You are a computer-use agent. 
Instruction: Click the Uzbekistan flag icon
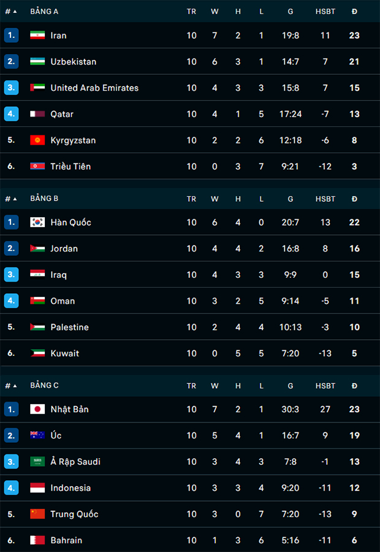37,61
